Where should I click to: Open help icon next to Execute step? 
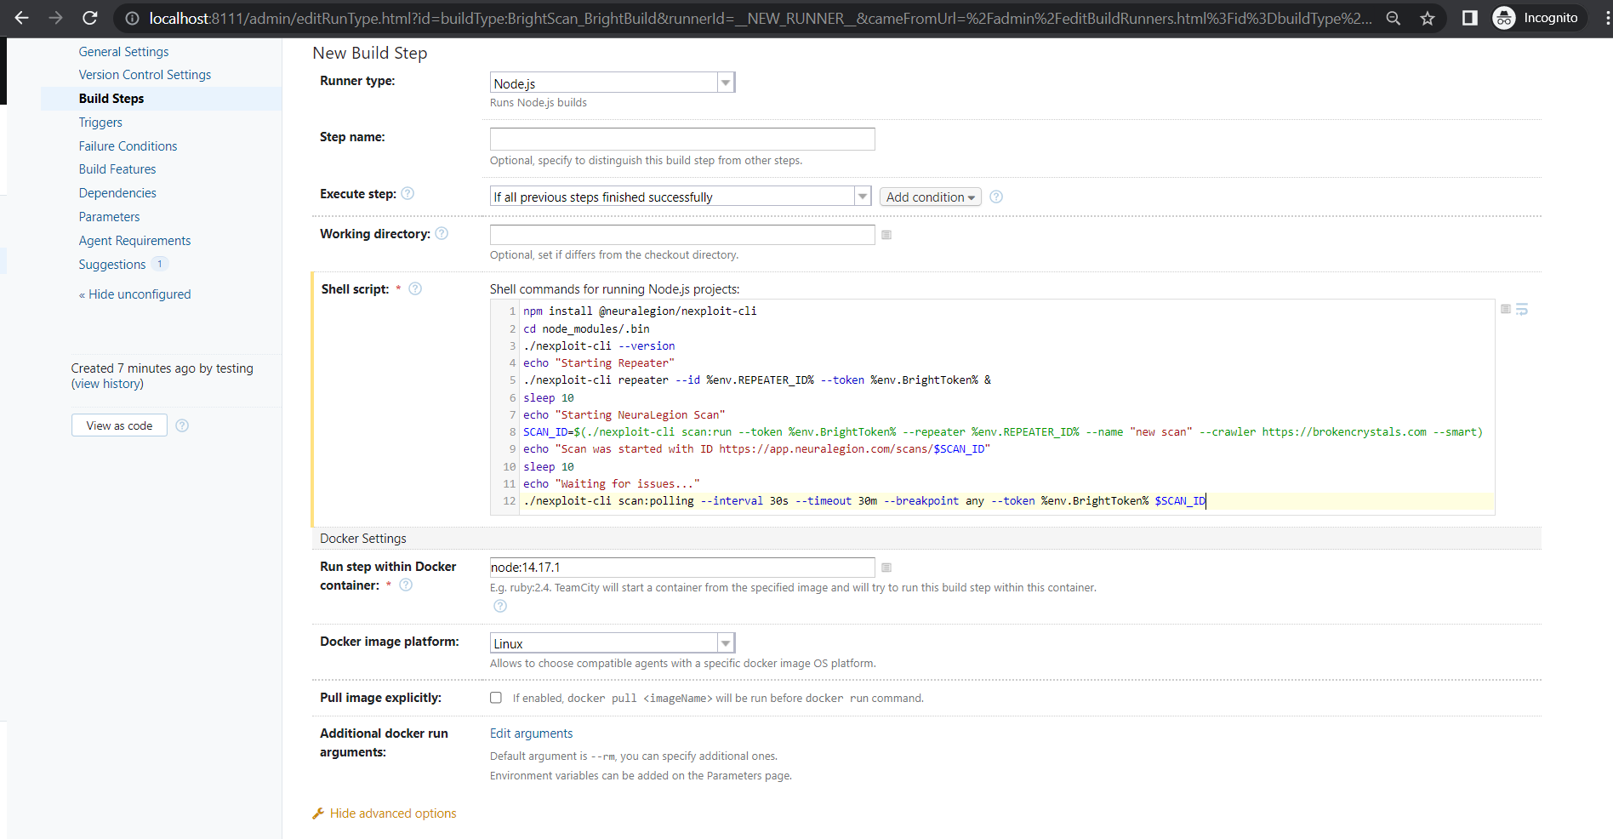coord(408,193)
